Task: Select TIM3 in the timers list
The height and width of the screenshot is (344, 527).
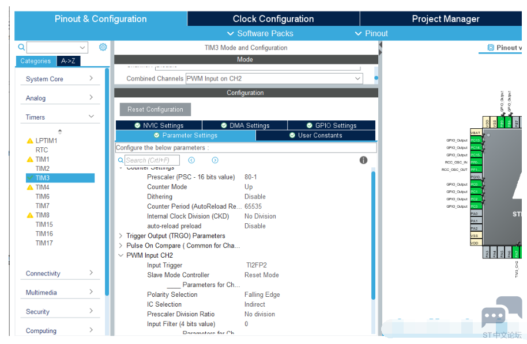Action: pyautogui.click(x=60, y=178)
